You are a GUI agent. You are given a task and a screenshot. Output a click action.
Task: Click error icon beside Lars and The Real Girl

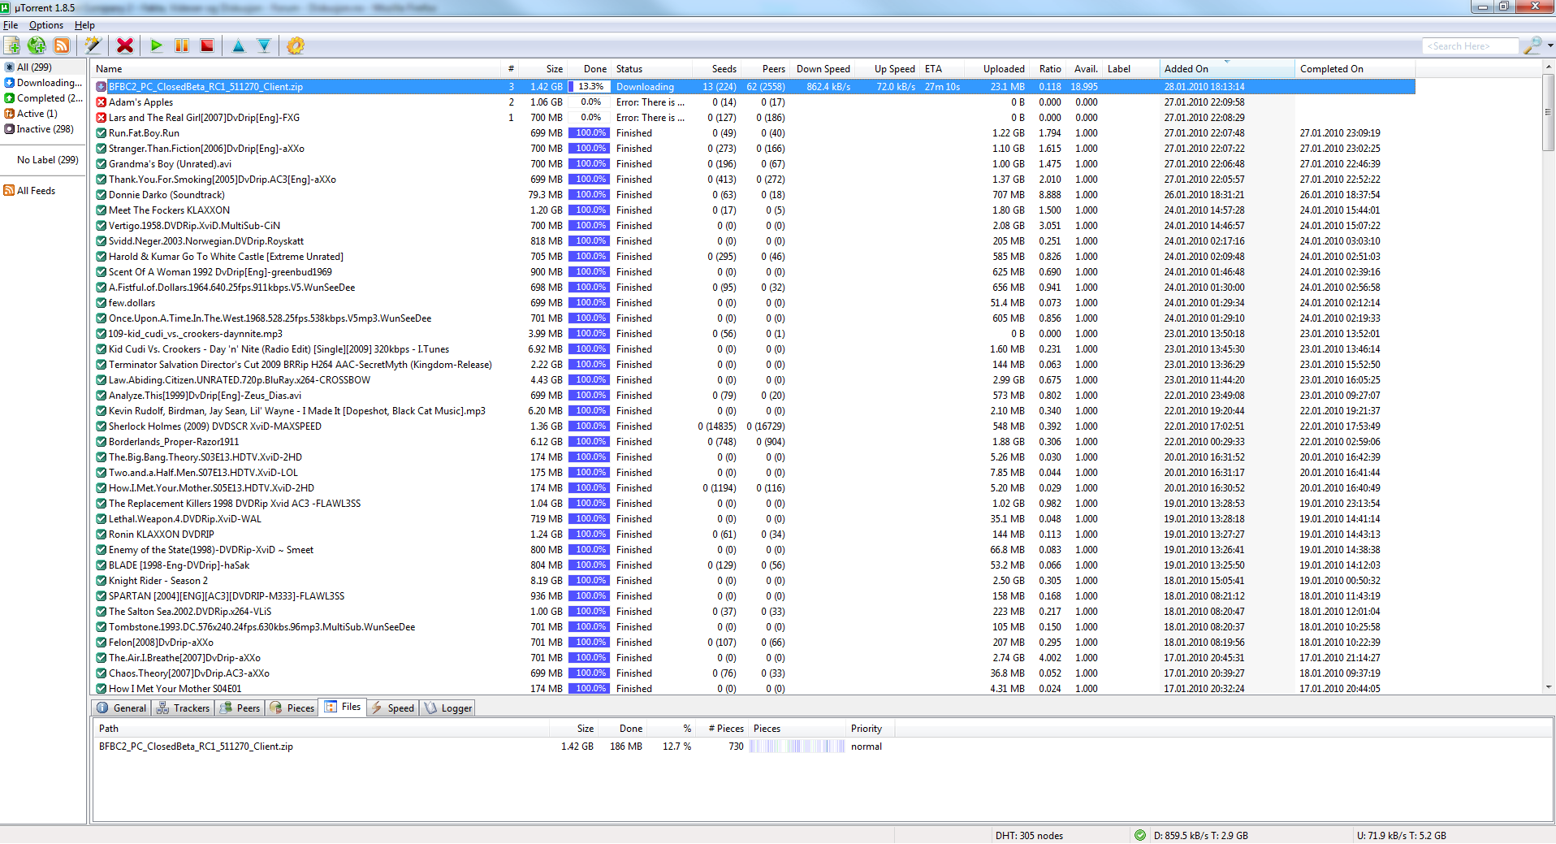pos(102,118)
